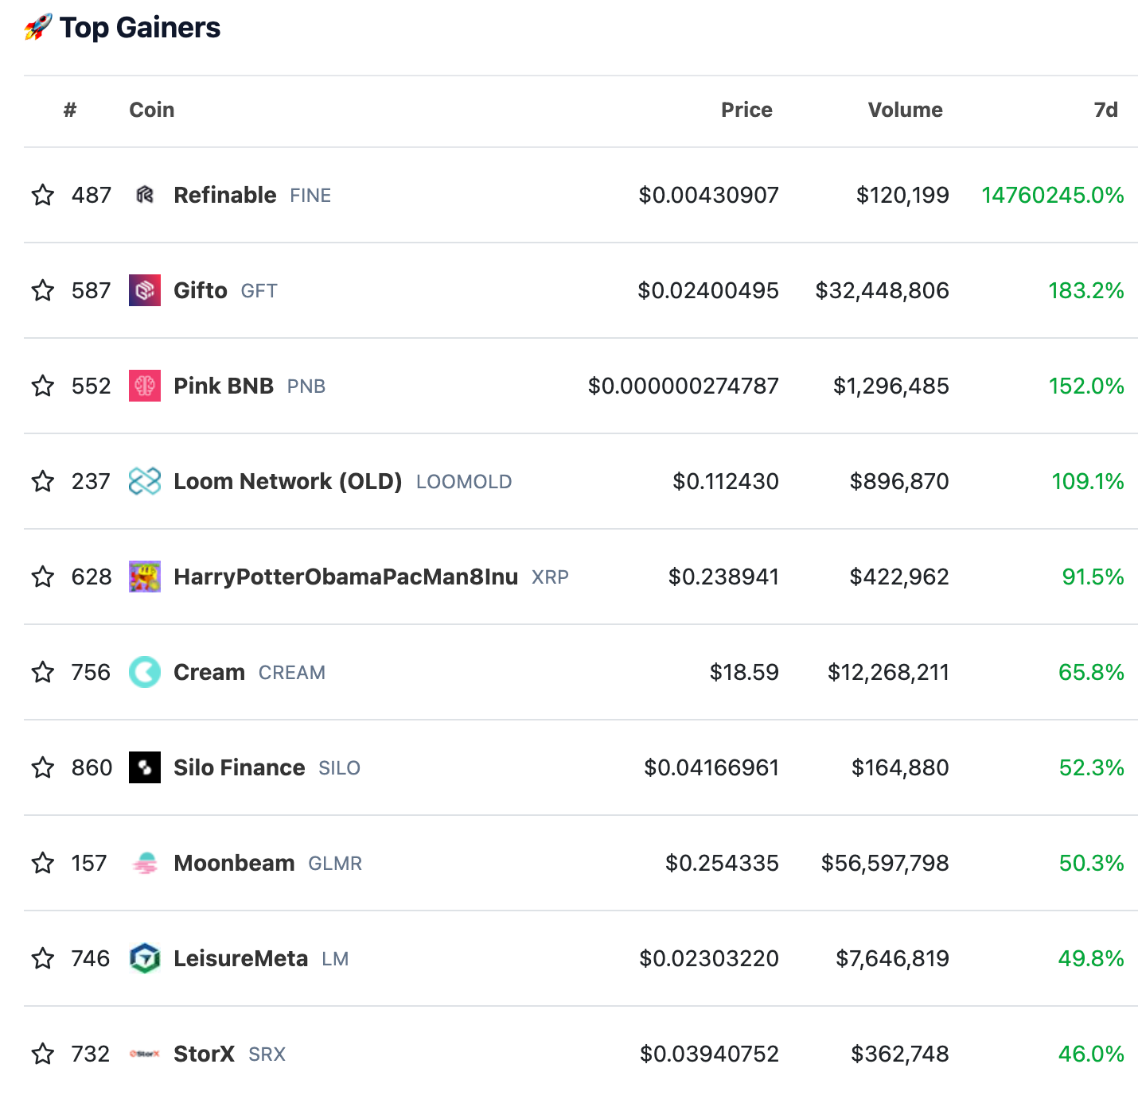Click Moonbeam's volume $56,597,798
This screenshot has height=1099, width=1138.
(x=885, y=863)
